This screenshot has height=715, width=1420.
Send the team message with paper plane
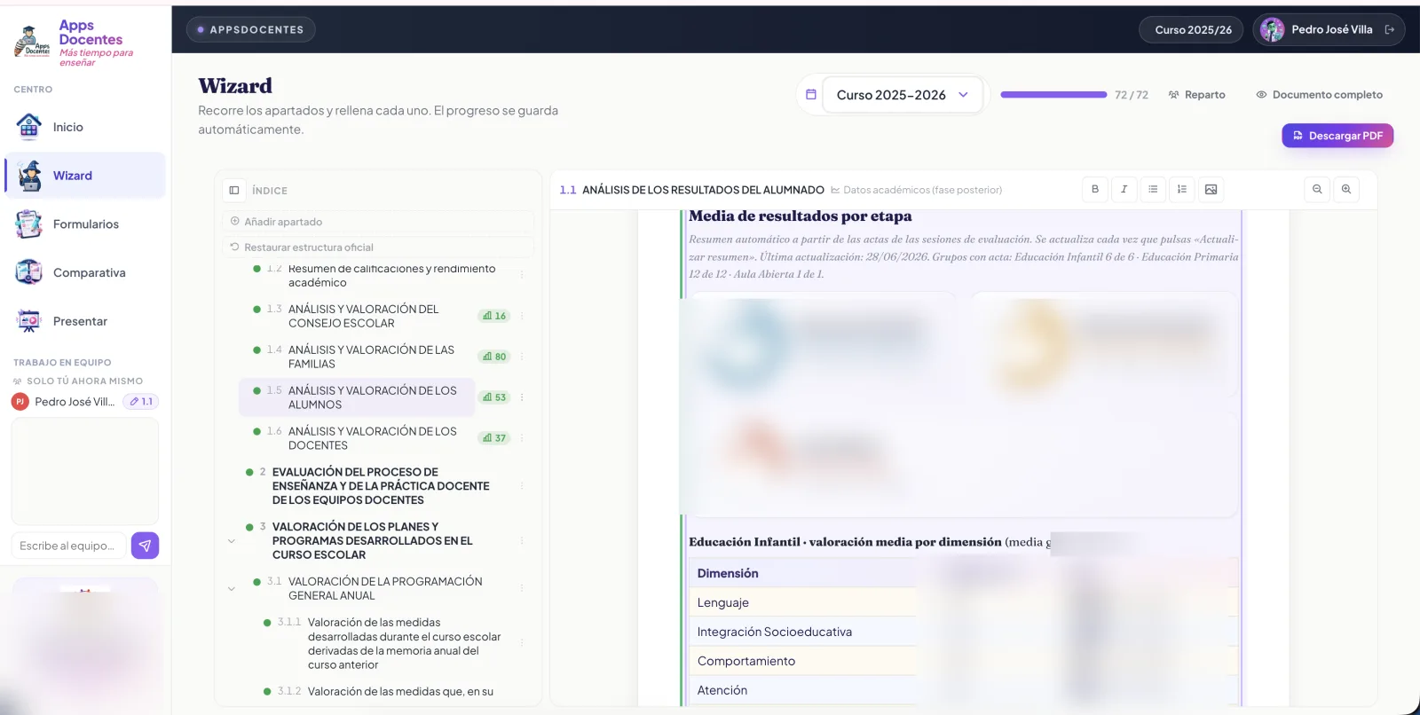pyautogui.click(x=145, y=546)
